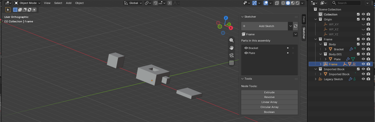Open the View menu
Image resolution: width=375 pixels, height=122 pixels.
pyautogui.click(x=47, y=3)
